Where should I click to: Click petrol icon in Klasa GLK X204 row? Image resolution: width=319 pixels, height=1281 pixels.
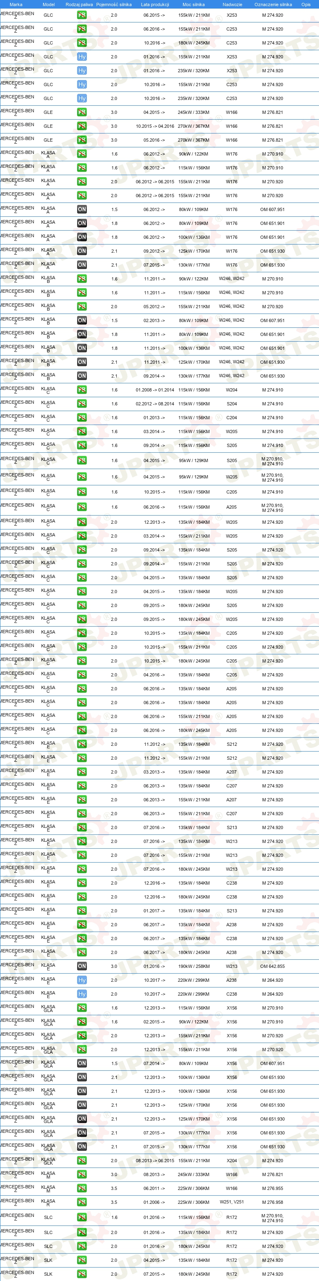pyautogui.click(x=82, y=1161)
